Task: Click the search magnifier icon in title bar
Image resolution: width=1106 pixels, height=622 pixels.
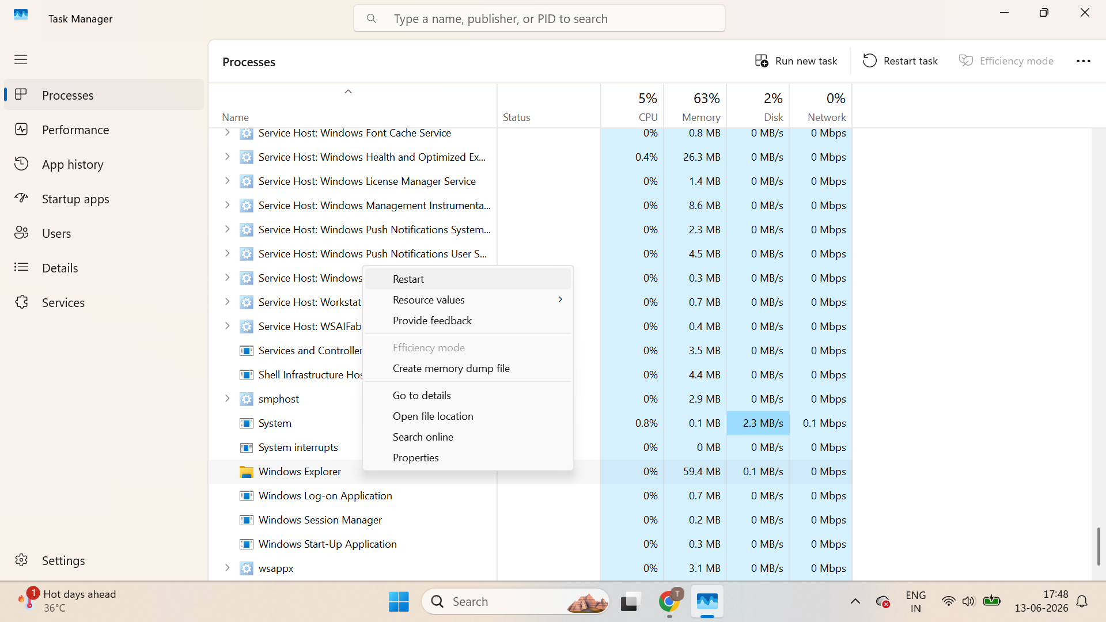Action: pos(372,18)
